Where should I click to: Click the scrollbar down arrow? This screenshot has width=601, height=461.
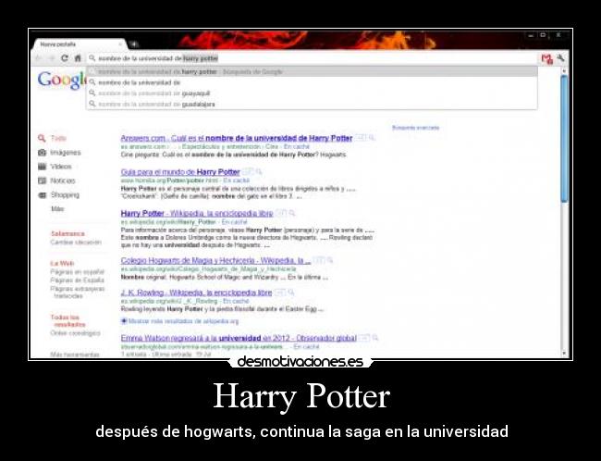[x=564, y=353]
